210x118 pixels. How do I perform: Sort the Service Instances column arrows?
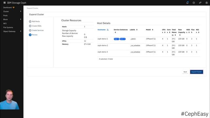[x=115, y=32]
